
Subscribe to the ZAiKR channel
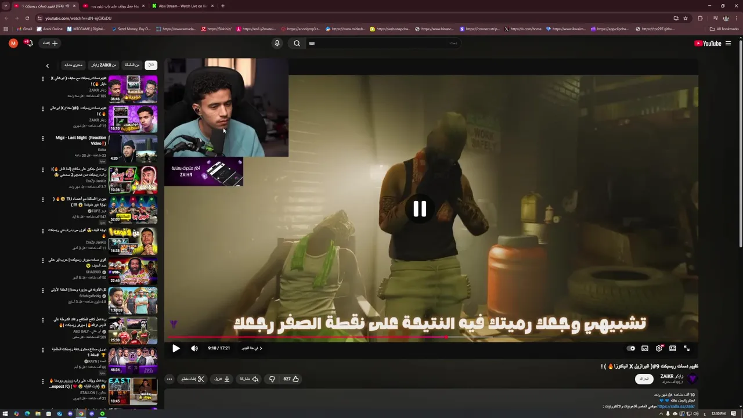click(644, 379)
